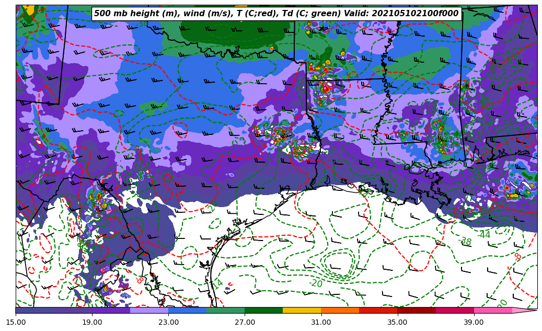The image size is (542, 331).
Task: Click the dark red colorbar segment
Action: tap(416, 311)
